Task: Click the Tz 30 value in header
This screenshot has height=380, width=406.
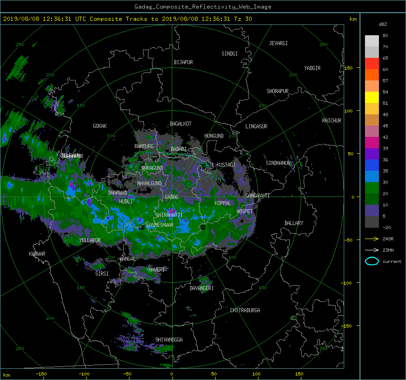Action: click(x=243, y=19)
